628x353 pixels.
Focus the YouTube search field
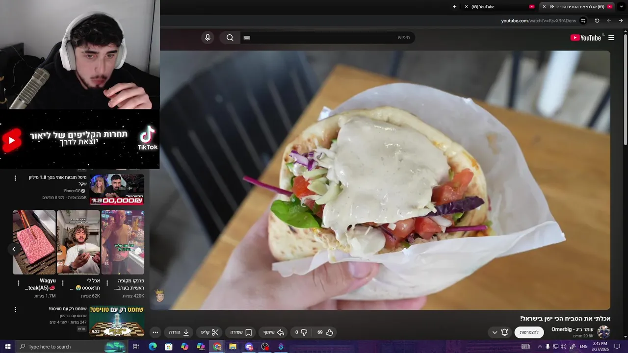click(x=328, y=38)
